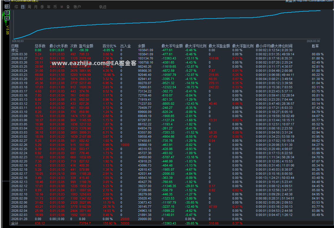Open the question mark help icon
The image size is (334, 228).
pyautogui.click(x=7, y=12)
